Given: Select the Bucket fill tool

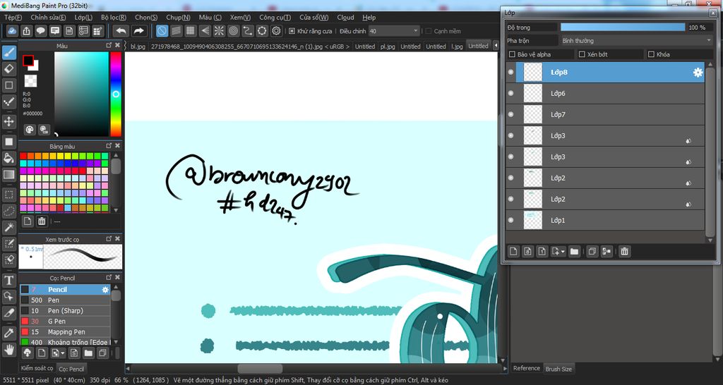Looking at the screenshot, I should [8, 158].
